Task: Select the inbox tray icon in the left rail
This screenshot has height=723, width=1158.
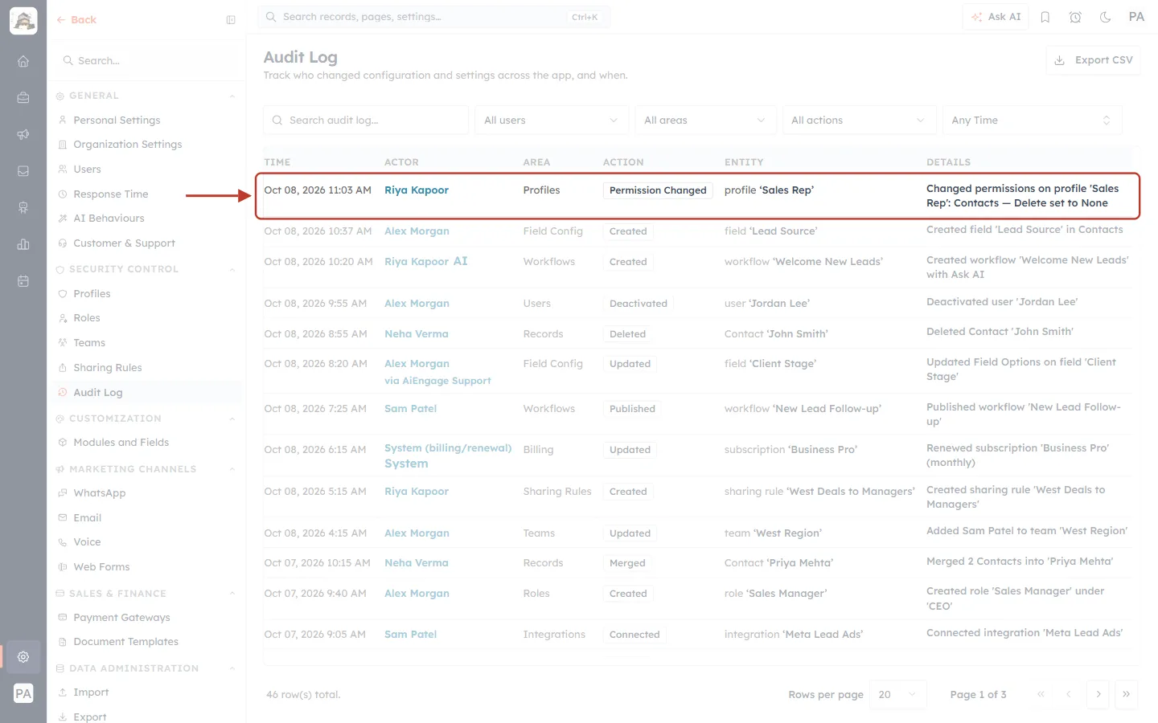Action: [x=23, y=171]
